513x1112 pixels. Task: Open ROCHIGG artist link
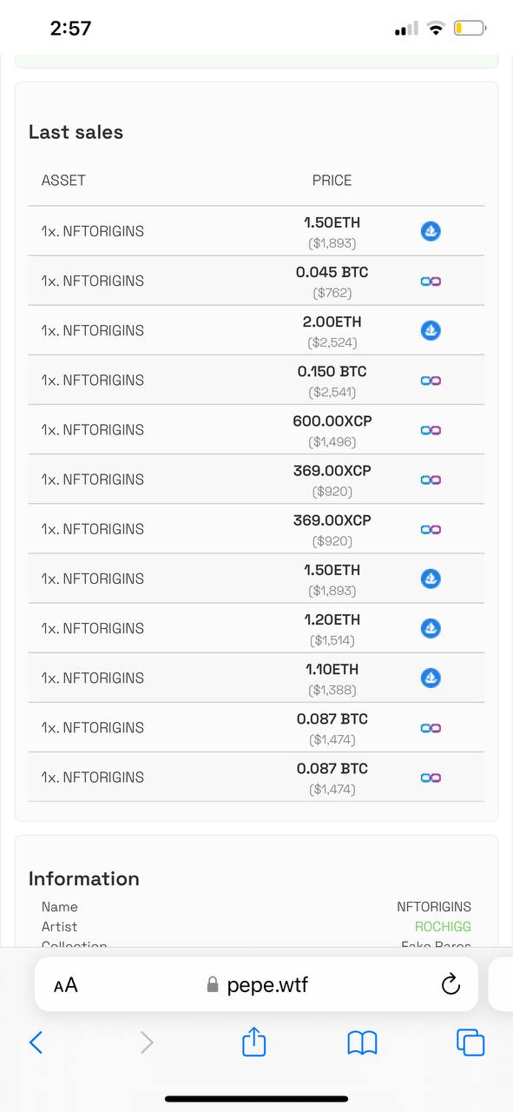click(443, 927)
